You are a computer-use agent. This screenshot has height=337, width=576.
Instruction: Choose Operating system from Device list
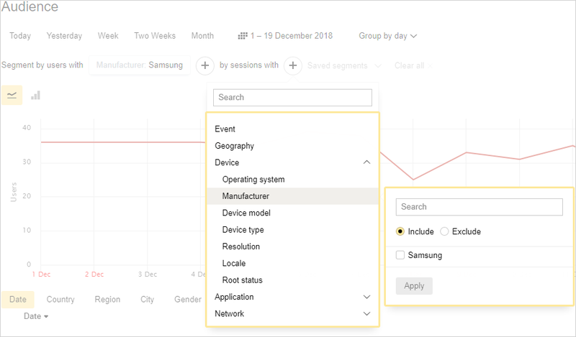[253, 179]
